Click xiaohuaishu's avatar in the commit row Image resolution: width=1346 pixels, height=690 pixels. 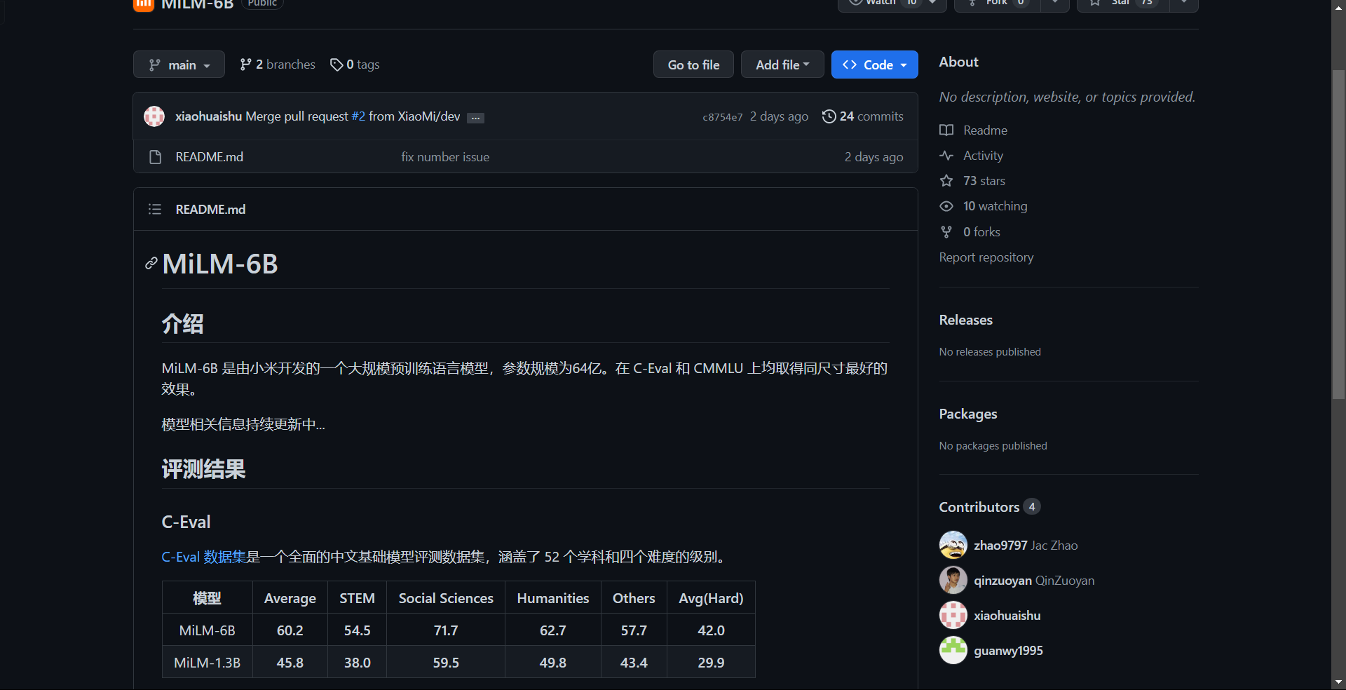click(154, 116)
